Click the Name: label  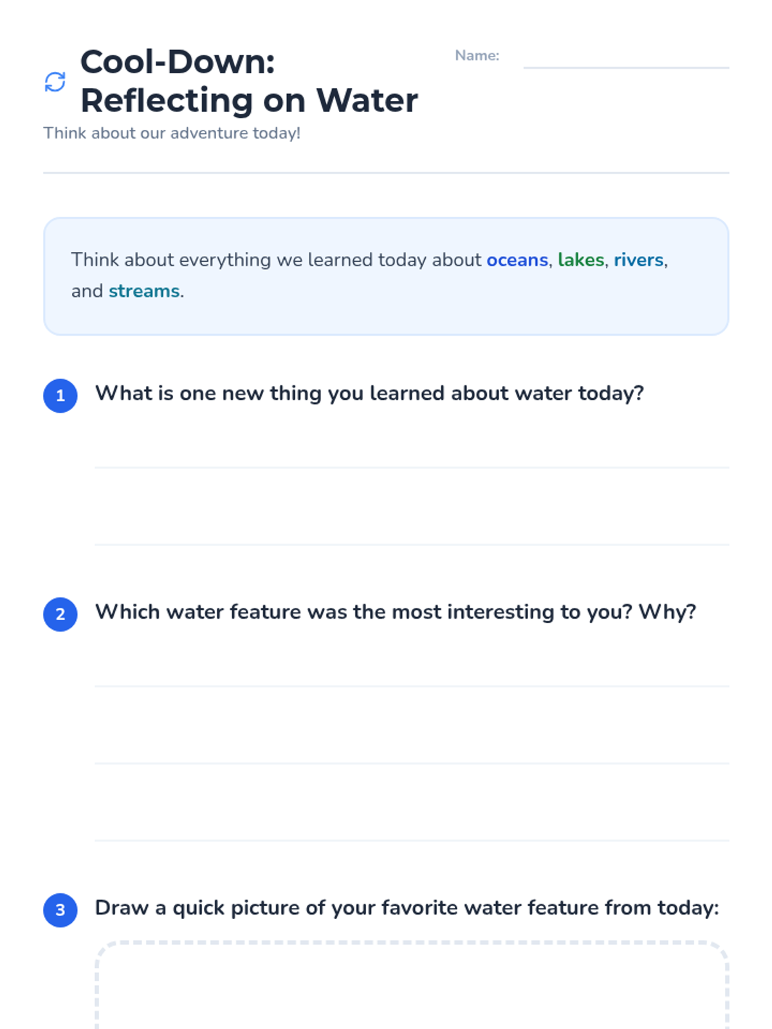[477, 56]
